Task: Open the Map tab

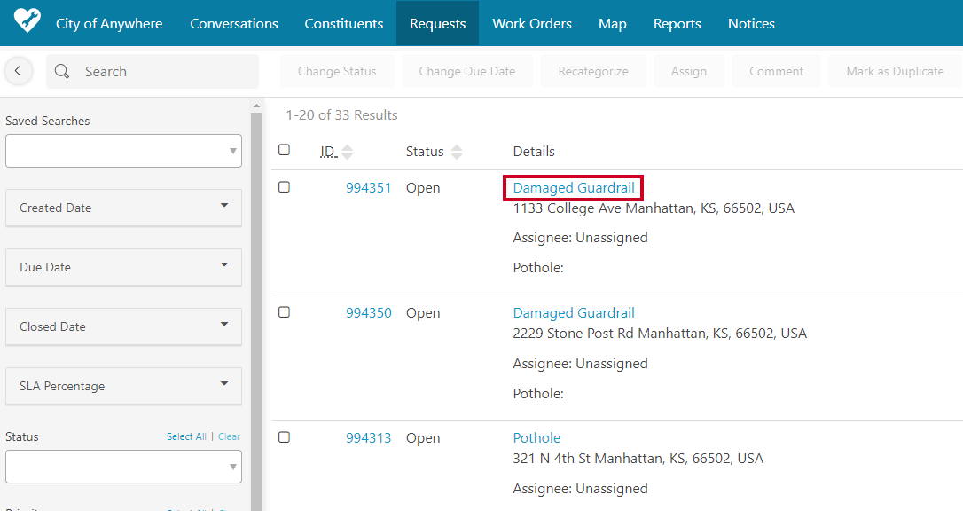Action: tap(613, 23)
